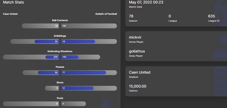Viewport: 227px width, 108px height.
Task: Click the Goliath bar showing 119 ball contacts
Action: [89, 26]
